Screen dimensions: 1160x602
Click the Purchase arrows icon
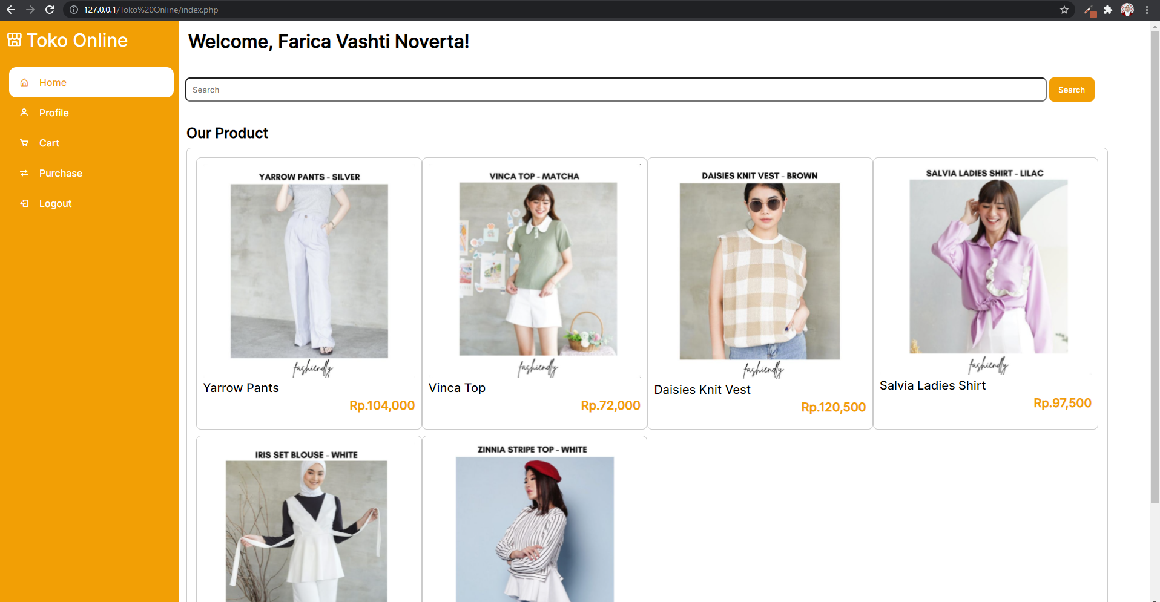tap(24, 173)
